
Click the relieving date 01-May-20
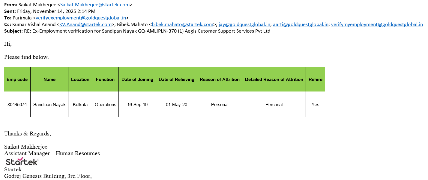click(x=176, y=105)
